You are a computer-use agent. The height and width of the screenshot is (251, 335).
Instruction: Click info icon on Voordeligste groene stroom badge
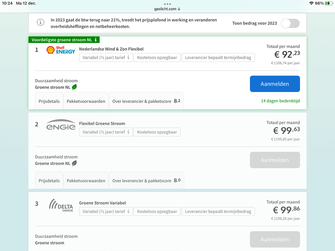coord(96,40)
